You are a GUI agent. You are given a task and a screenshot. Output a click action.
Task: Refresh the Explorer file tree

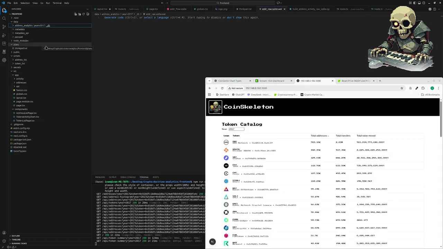(83, 14)
